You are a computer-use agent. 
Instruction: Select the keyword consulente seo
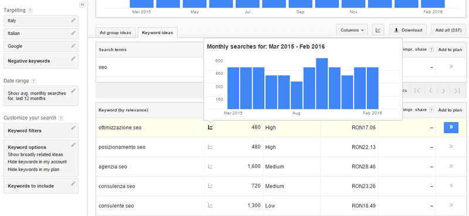pos(116,206)
